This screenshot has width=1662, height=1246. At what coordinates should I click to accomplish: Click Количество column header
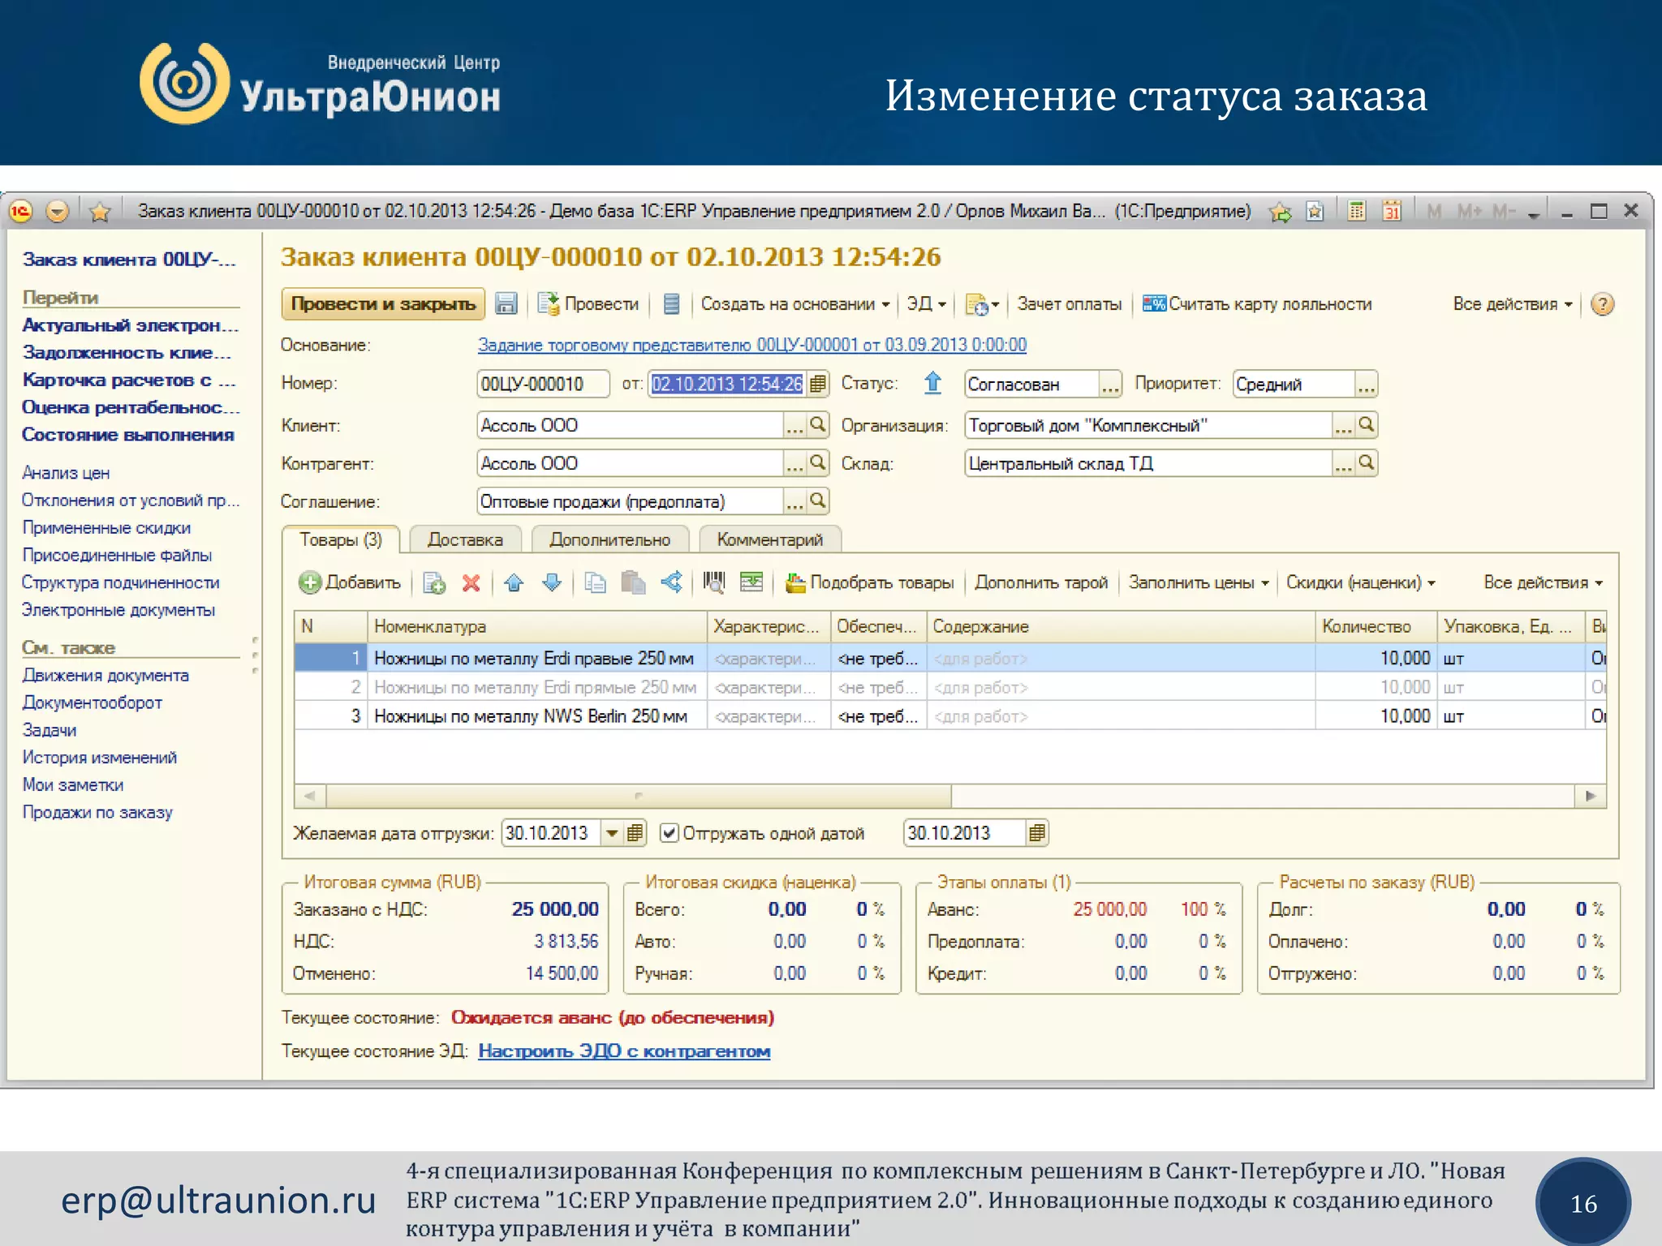(x=1376, y=626)
